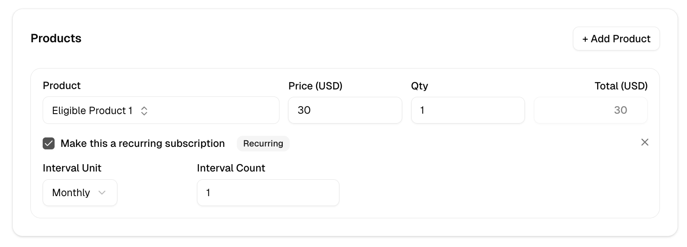Uncheck the recurring subscription checkbox

tap(49, 144)
